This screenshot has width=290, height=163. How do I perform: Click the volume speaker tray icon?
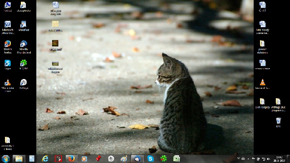(268, 159)
